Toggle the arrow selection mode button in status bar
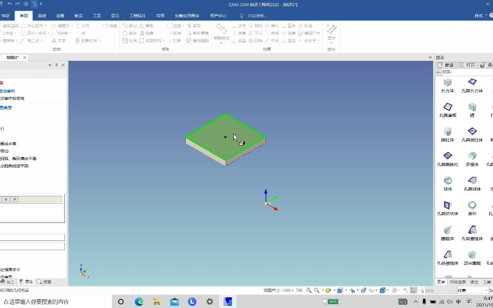The image size is (493, 308). click(413, 291)
